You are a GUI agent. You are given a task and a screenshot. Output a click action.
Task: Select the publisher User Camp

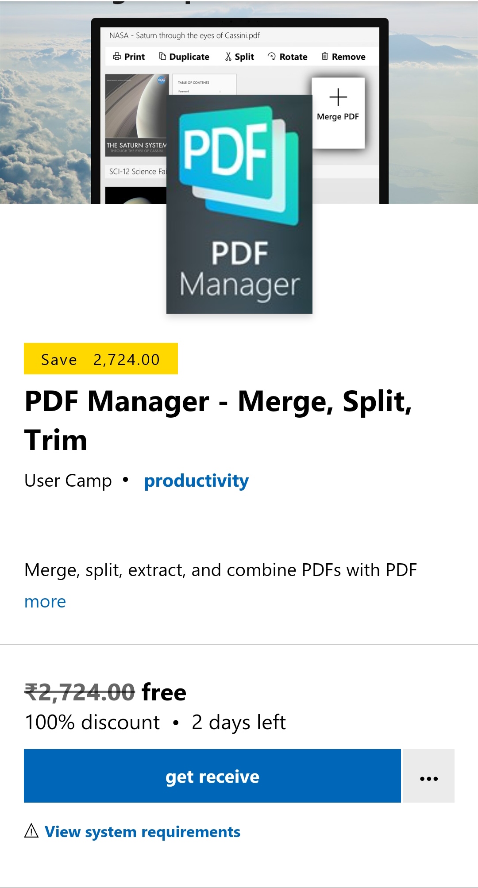[x=67, y=481]
